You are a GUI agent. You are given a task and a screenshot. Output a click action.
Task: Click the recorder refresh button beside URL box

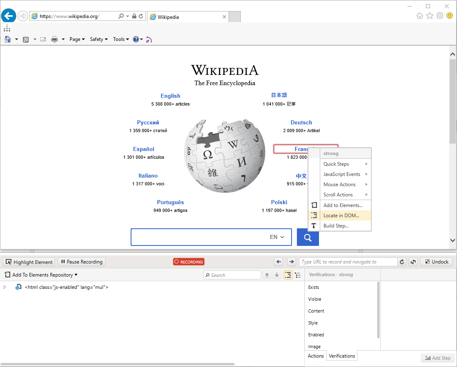402,262
